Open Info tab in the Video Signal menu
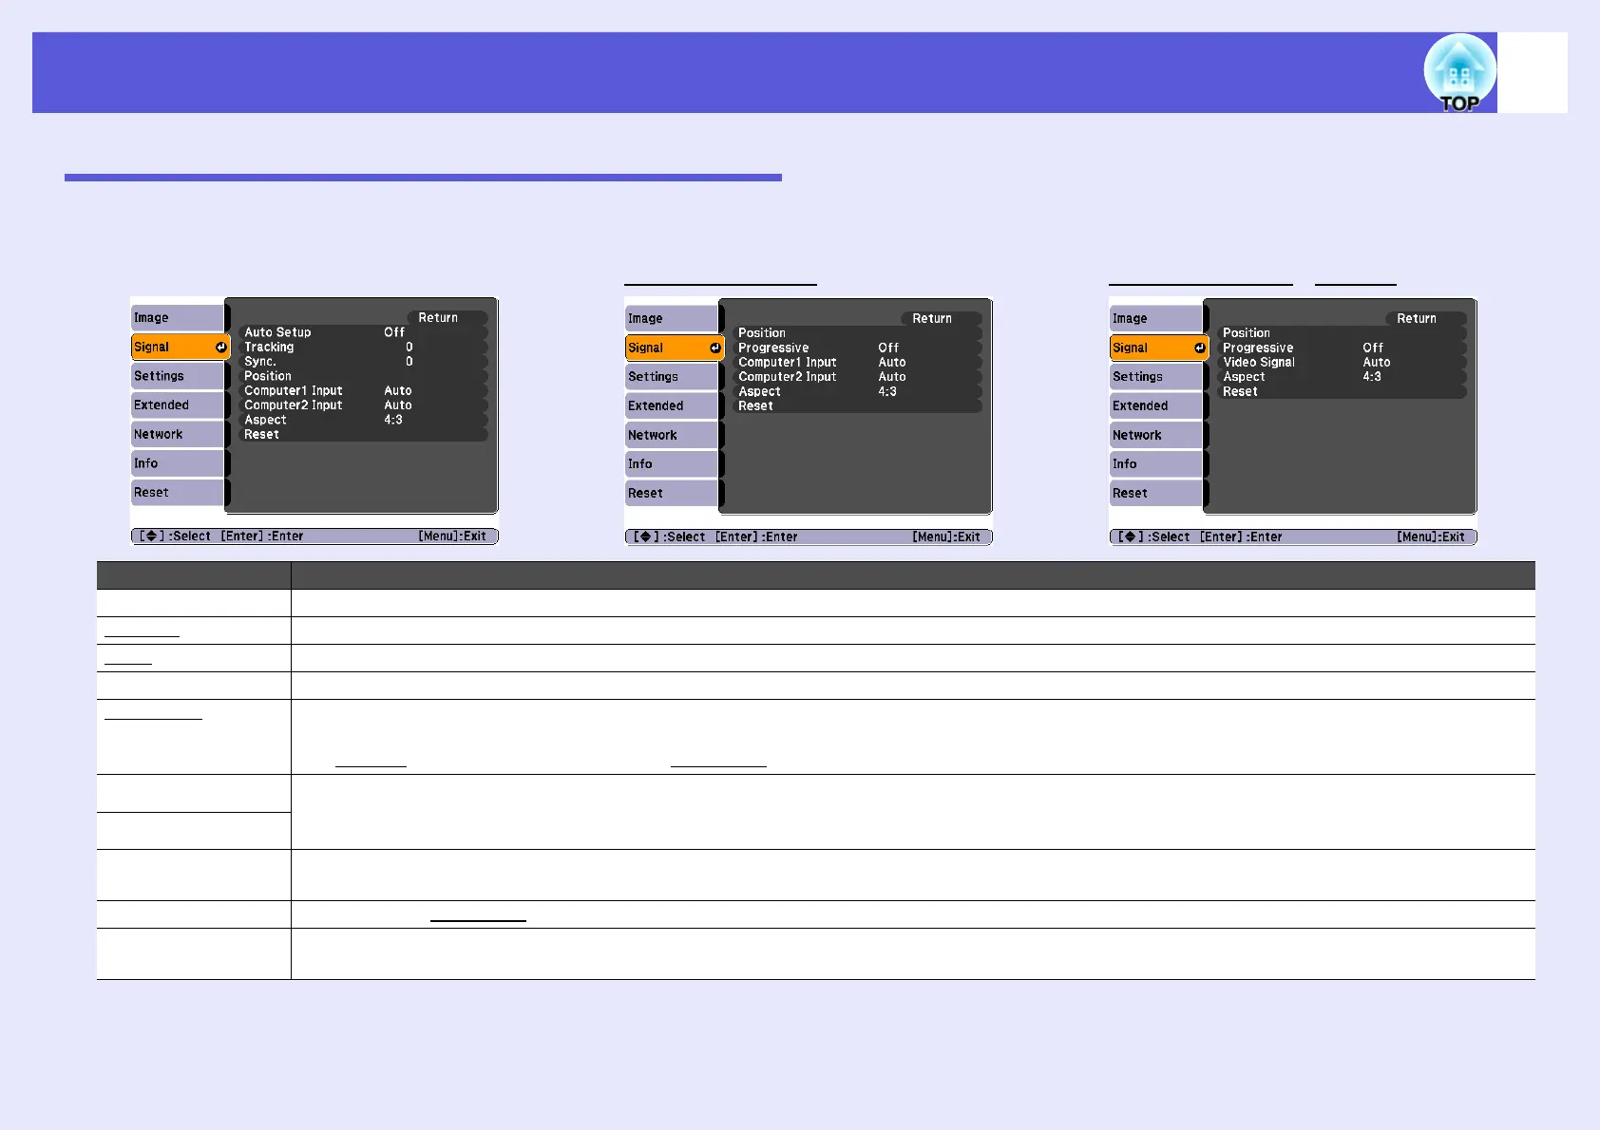The image size is (1600, 1130). click(x=1156, y=464)
